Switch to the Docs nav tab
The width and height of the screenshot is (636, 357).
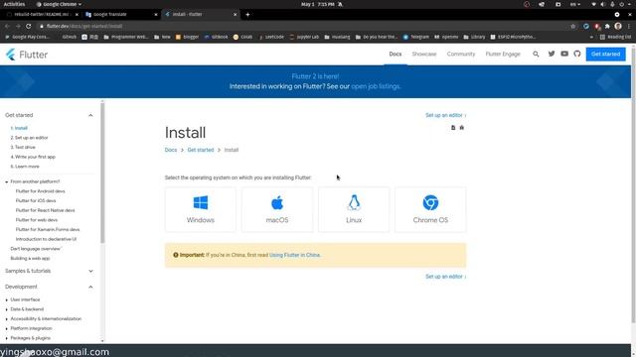coord(396,54)
